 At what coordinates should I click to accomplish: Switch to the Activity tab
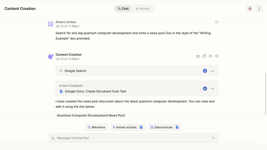pos(143,9)
